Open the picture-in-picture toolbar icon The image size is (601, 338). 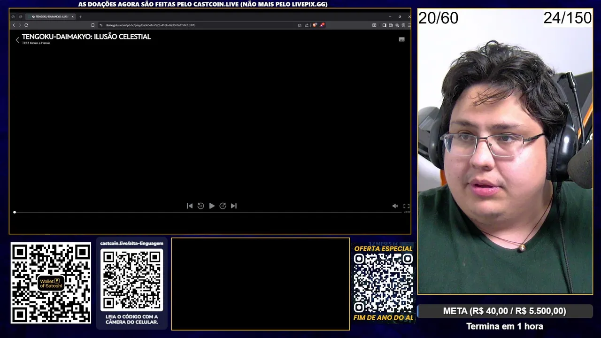click(x=374, y=25)
